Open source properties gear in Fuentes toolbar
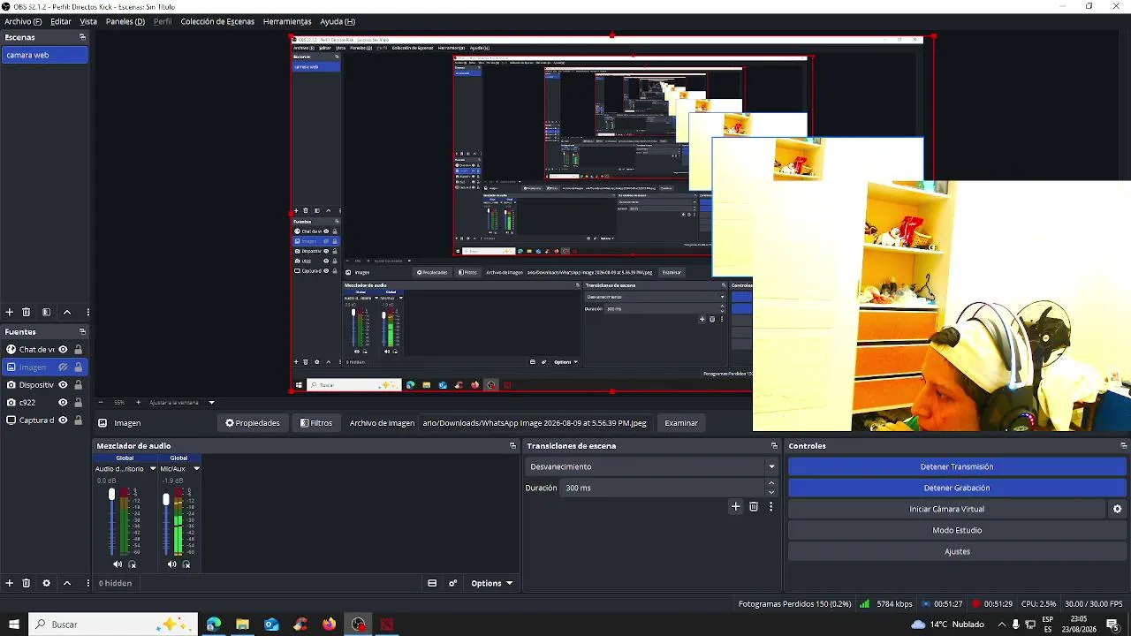This screenshot has width=1131, height=636. pos(46,583)
